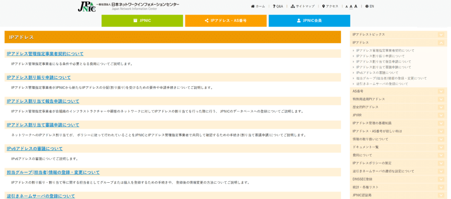
Task: Collapse the IPアドレス sidebar section
Action: pos(441,43)
